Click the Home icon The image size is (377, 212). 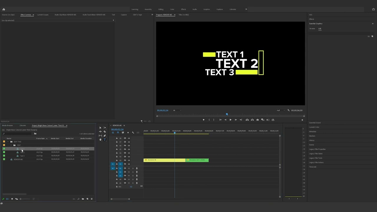(x=4, y=9)
